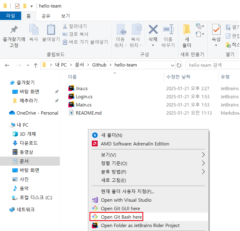The height and width of the screenshot is (231, 240).
Task: Expand the Delete dropdown arrow
Action: coord(153,45)
